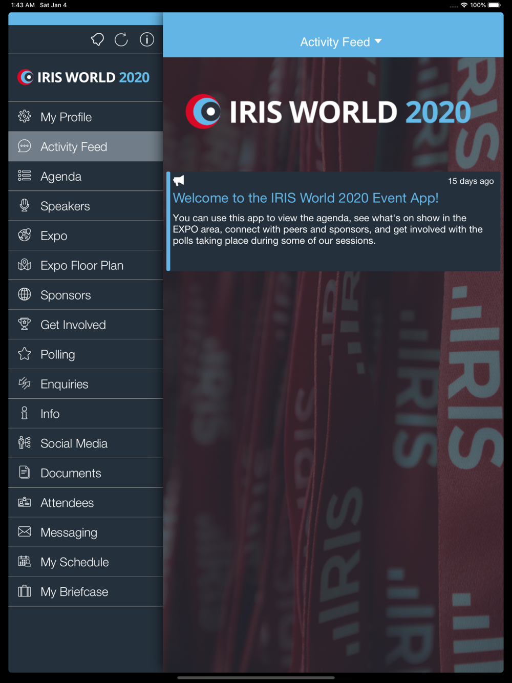Click the Social Media people icon
512x683 pixels.
(25, 443)
